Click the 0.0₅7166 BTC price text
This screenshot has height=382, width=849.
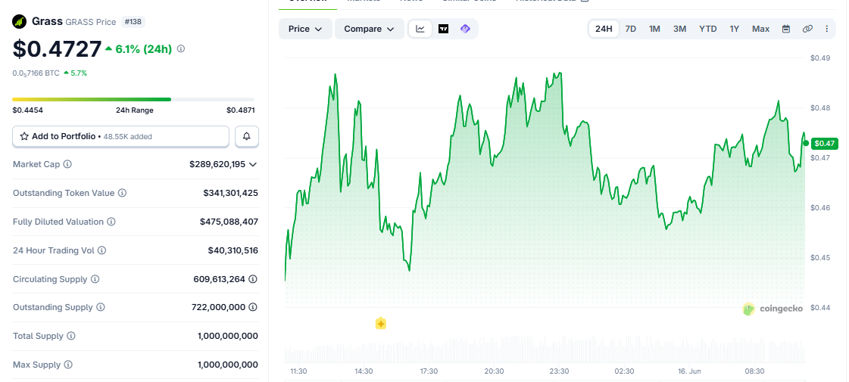pos(36,73)
